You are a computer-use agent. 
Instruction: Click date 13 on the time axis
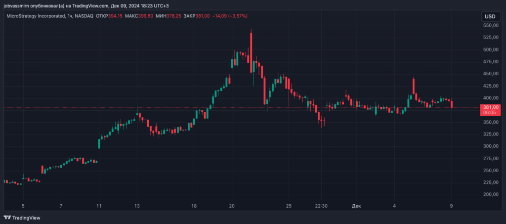(x=137, y=205)
